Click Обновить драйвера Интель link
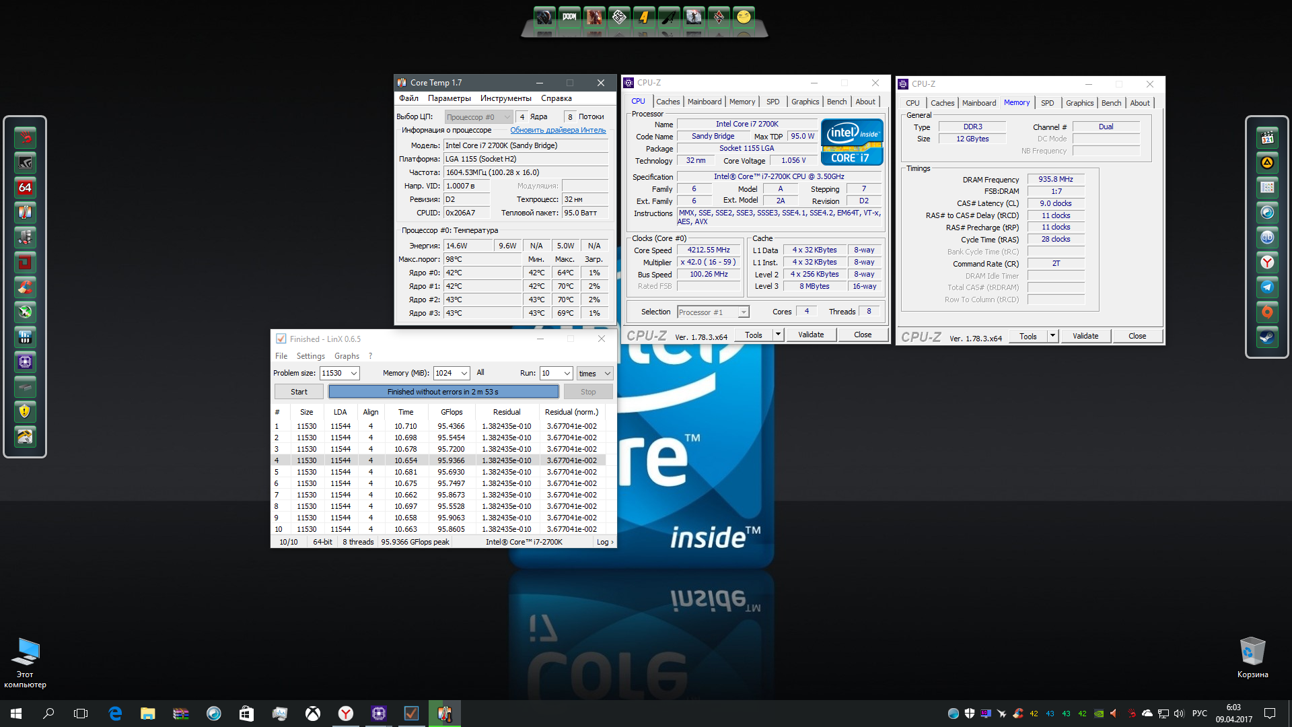Image resolution: width=1292 pixels, height=727 pixels. (557, 130)
